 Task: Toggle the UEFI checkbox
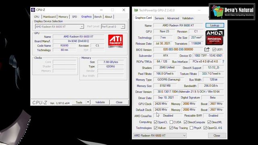pyautogui.click(x=214, y=50)
